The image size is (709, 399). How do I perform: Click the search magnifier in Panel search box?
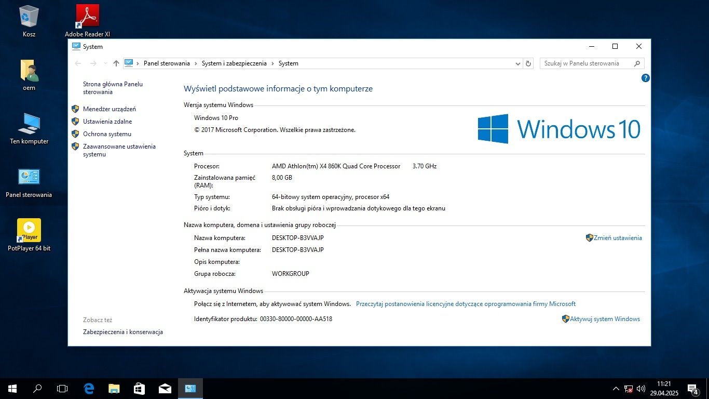(637, 63)
